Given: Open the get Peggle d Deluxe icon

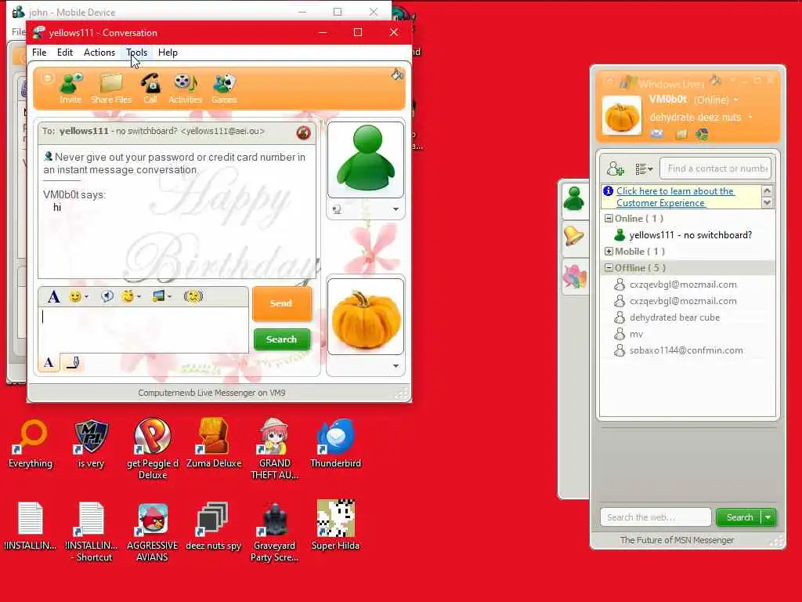Looking at the screenshot, I should (153, 448).
